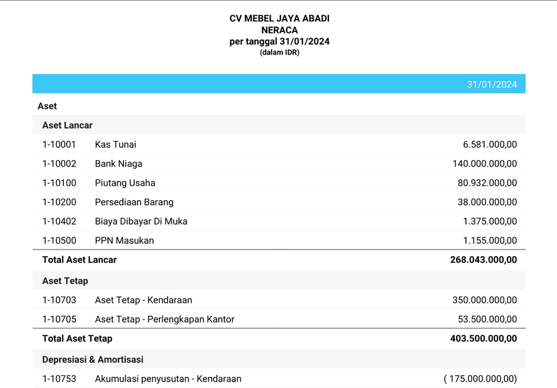Click Akumulasi penyusutan - Kendaraan entry

click(168, 379)
